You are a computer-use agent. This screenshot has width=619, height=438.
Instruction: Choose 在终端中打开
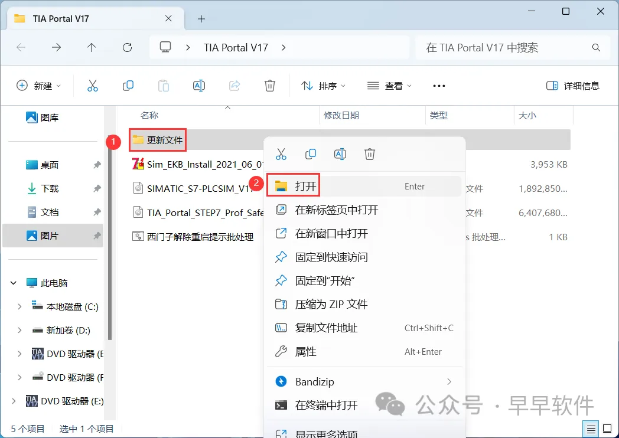(365, 406)
